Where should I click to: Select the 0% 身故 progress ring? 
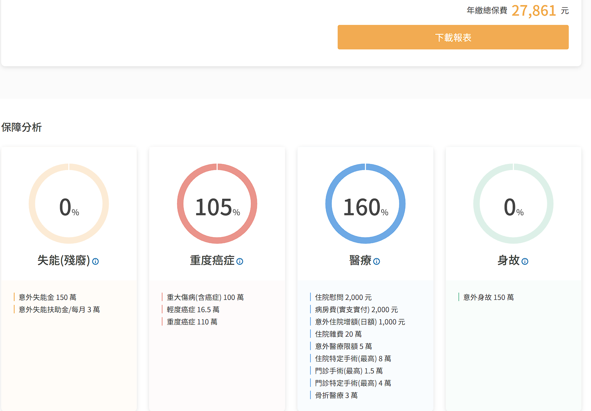pos(513,204)
